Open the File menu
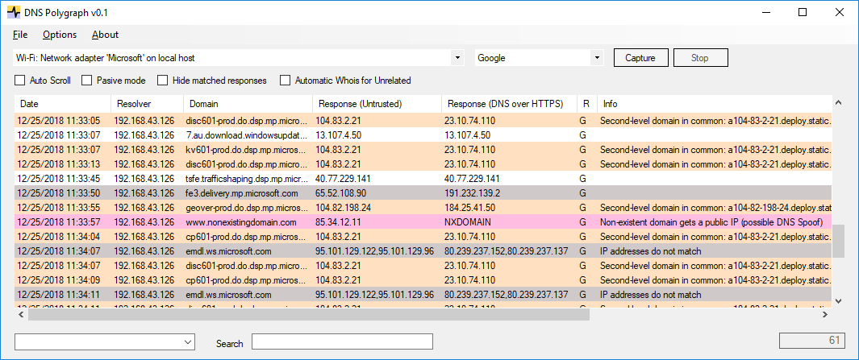 [20, 35]
